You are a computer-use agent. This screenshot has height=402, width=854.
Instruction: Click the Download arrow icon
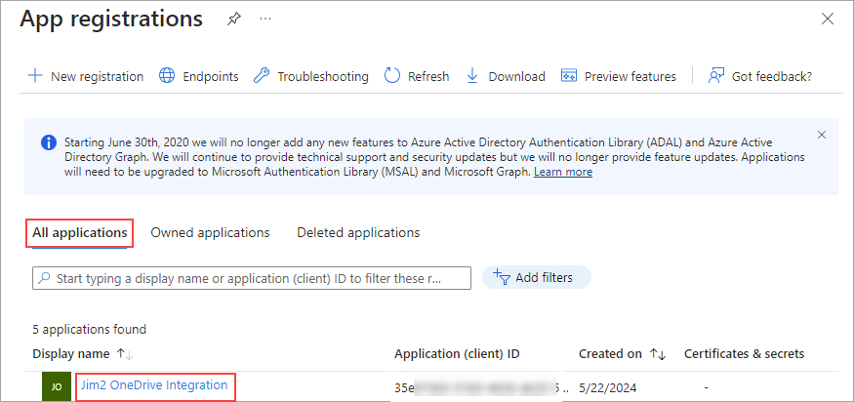click(x=472, y=76)
